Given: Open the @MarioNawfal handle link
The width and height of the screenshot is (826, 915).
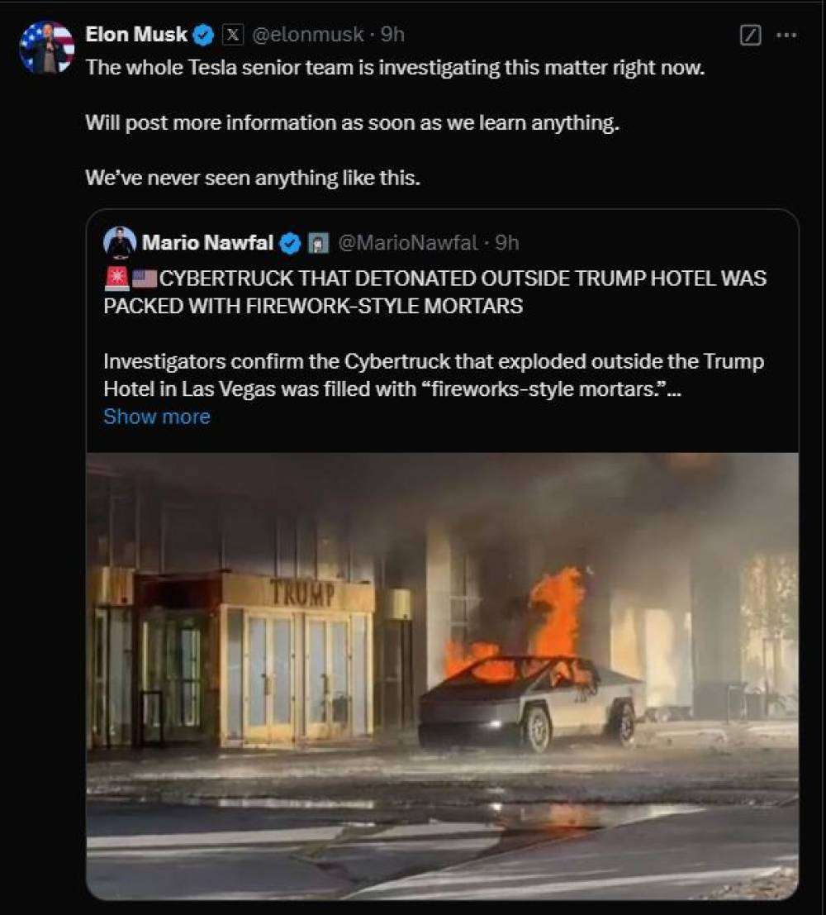Looking at the screenshot, I should coord(408,243).
